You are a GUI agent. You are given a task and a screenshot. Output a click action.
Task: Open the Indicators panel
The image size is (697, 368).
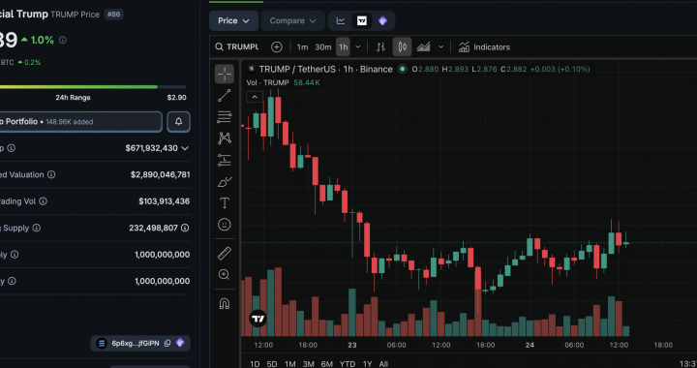point(484,47)
